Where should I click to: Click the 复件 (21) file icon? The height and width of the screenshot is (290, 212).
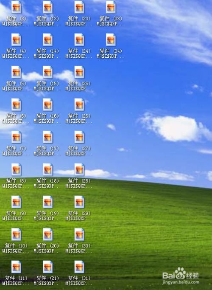click(x=48, y=267)
